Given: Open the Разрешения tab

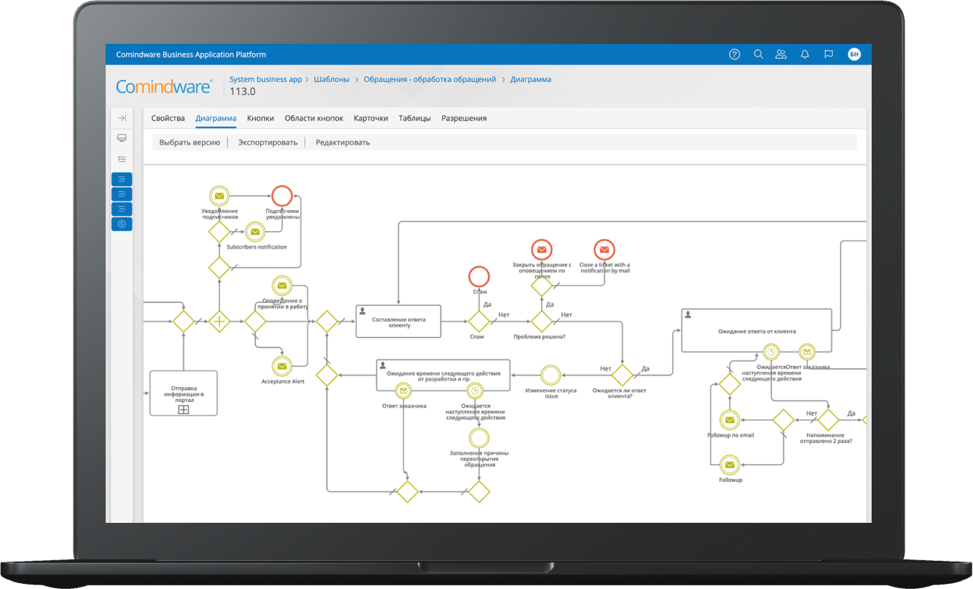Looking at the screenshot, I should pos(464,118).
